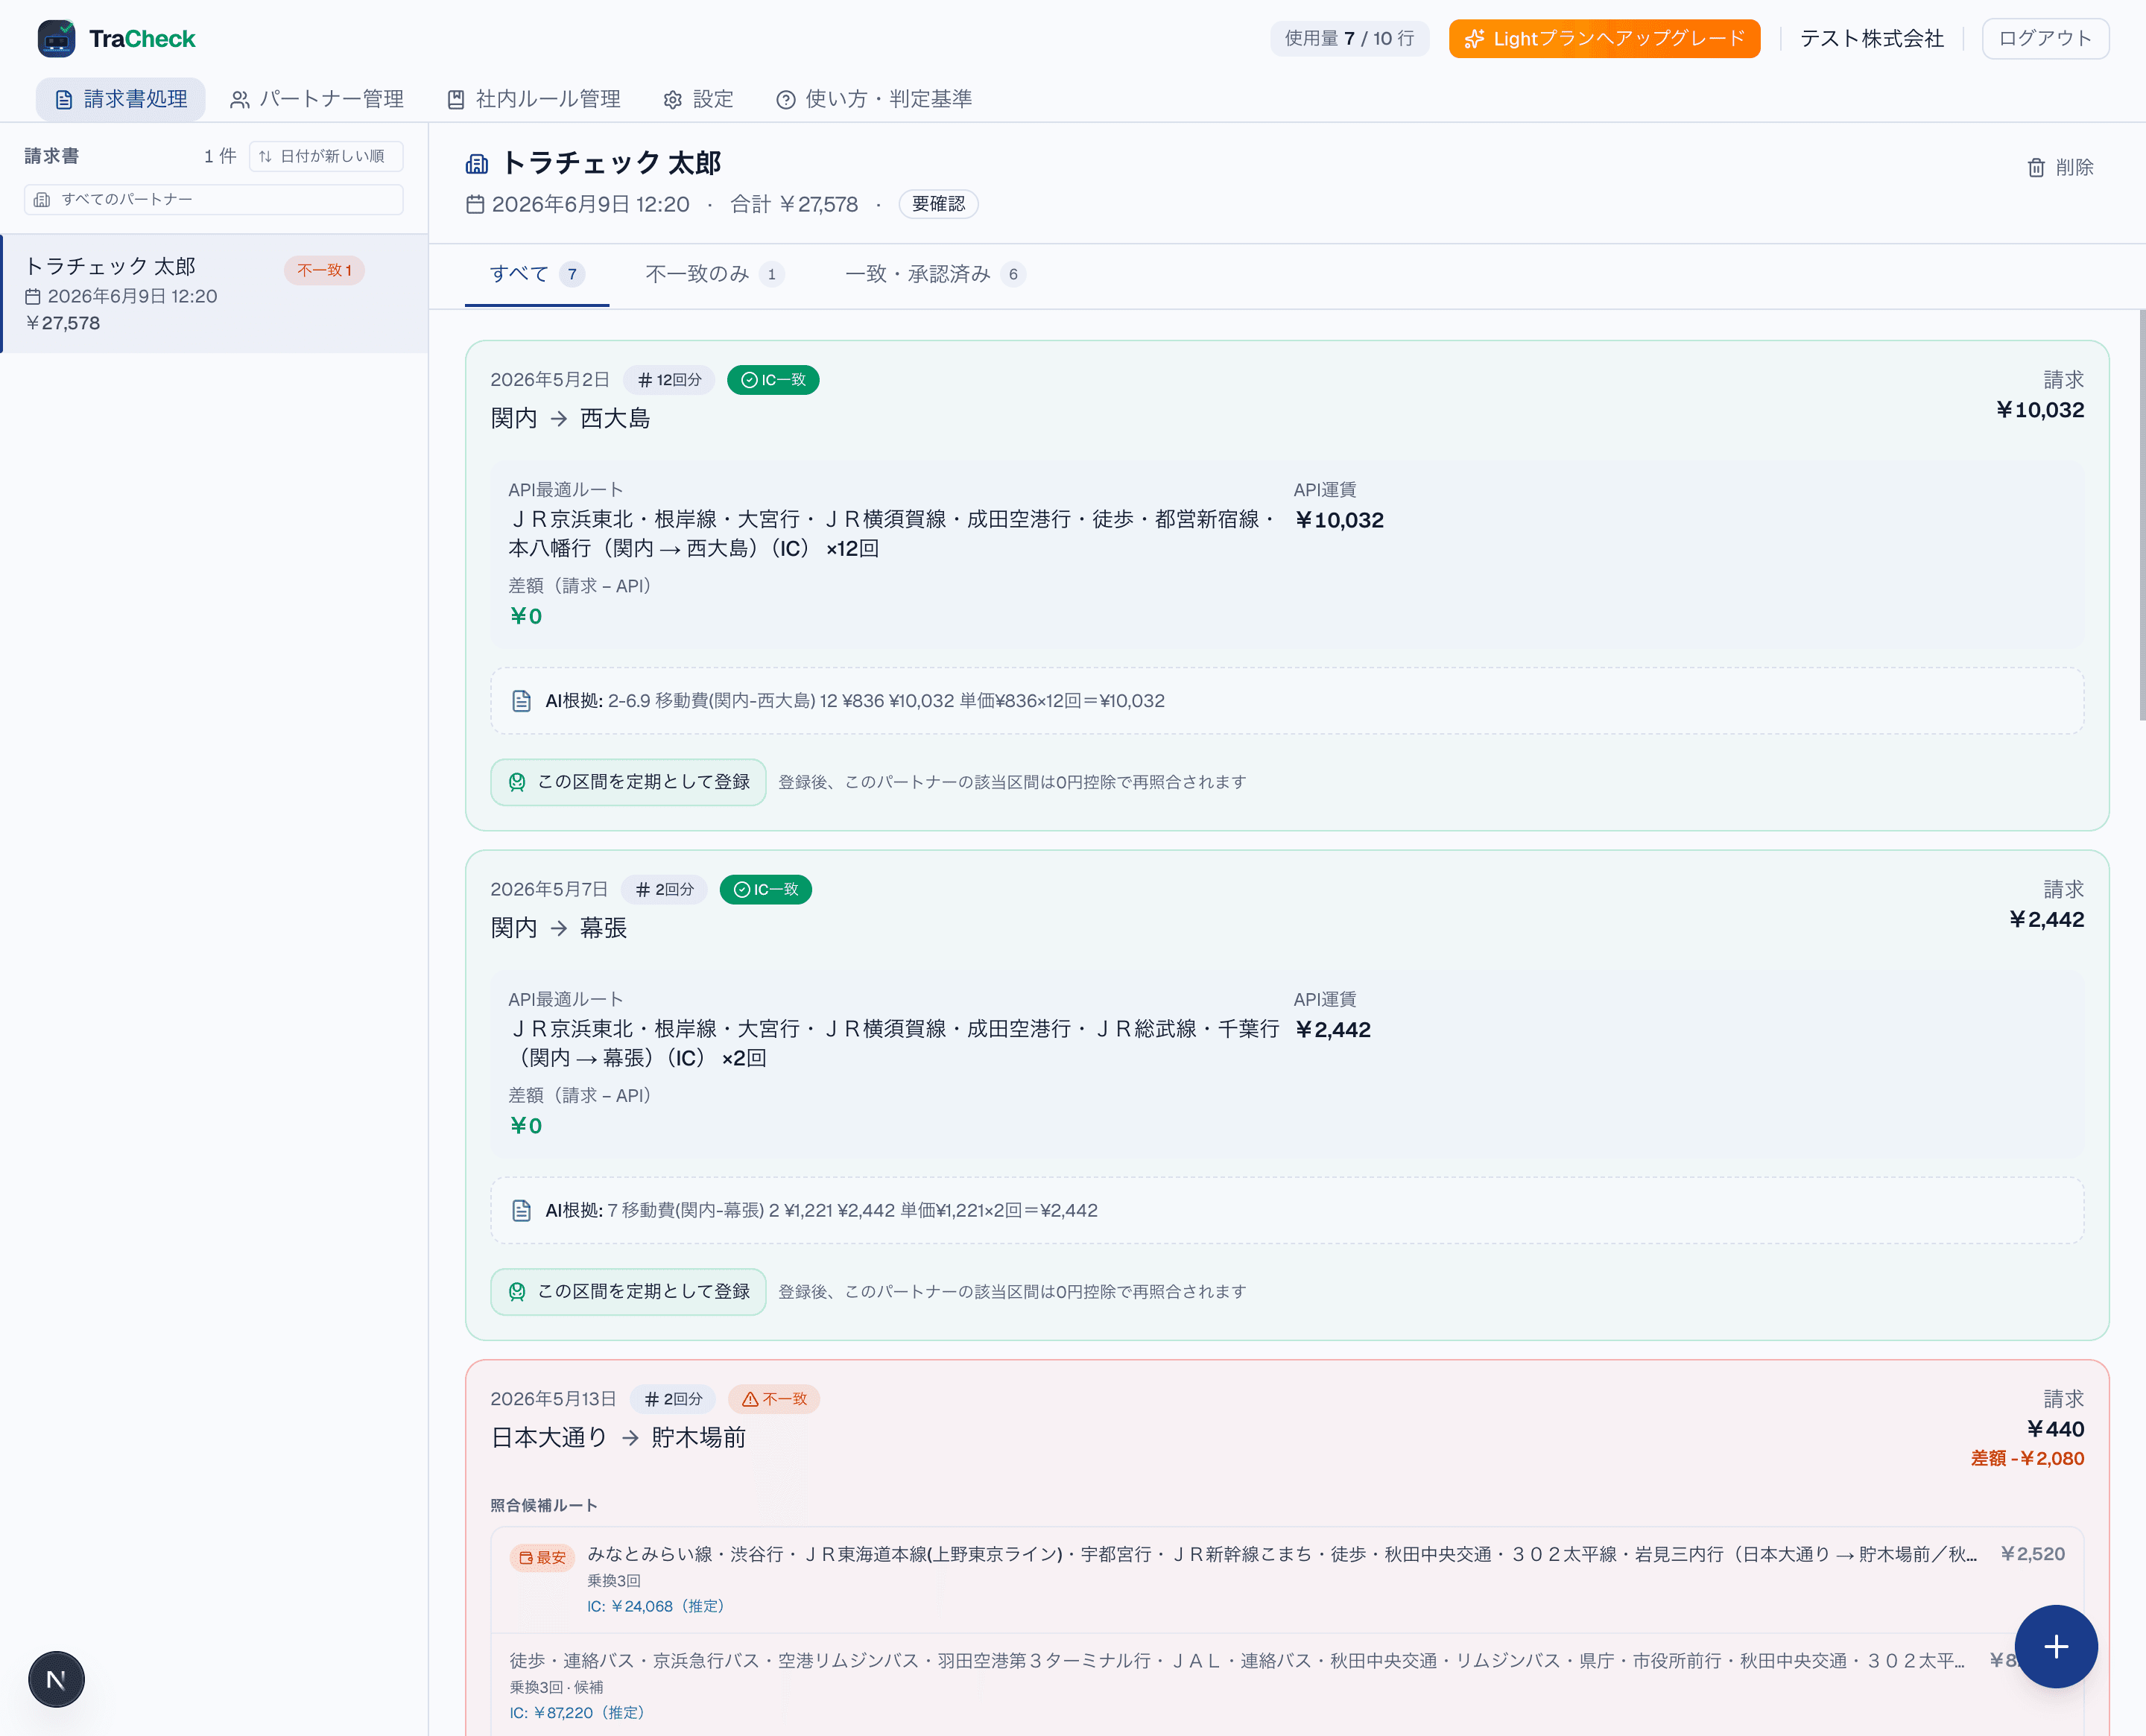The height and width of the screenshot is (1736, 2146).
Task: Click the # 2回分 tag on 2026年5月7日 card
Action: coord(665,889)
